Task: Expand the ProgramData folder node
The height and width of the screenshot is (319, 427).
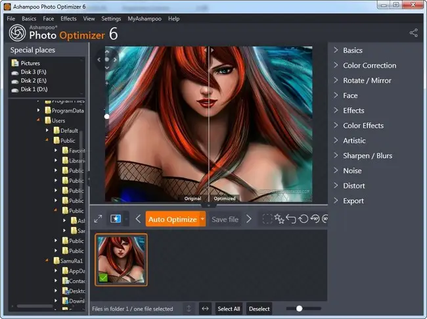Action: pos(38,110)
